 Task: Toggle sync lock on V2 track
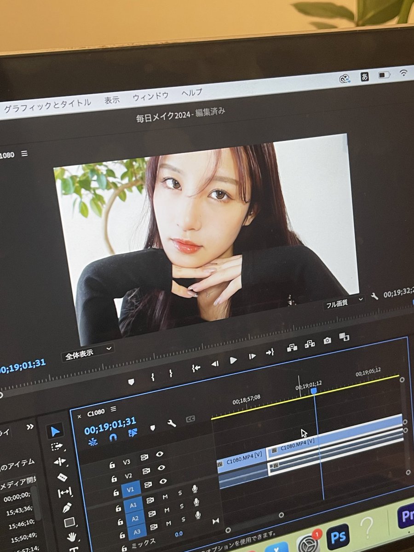coord(146,471)
